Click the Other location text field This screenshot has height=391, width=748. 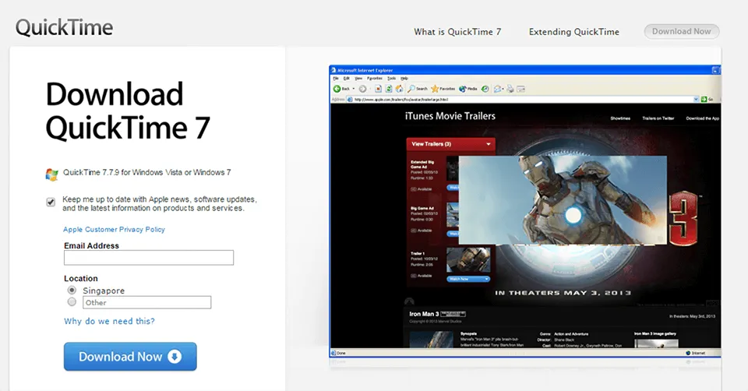147,302
